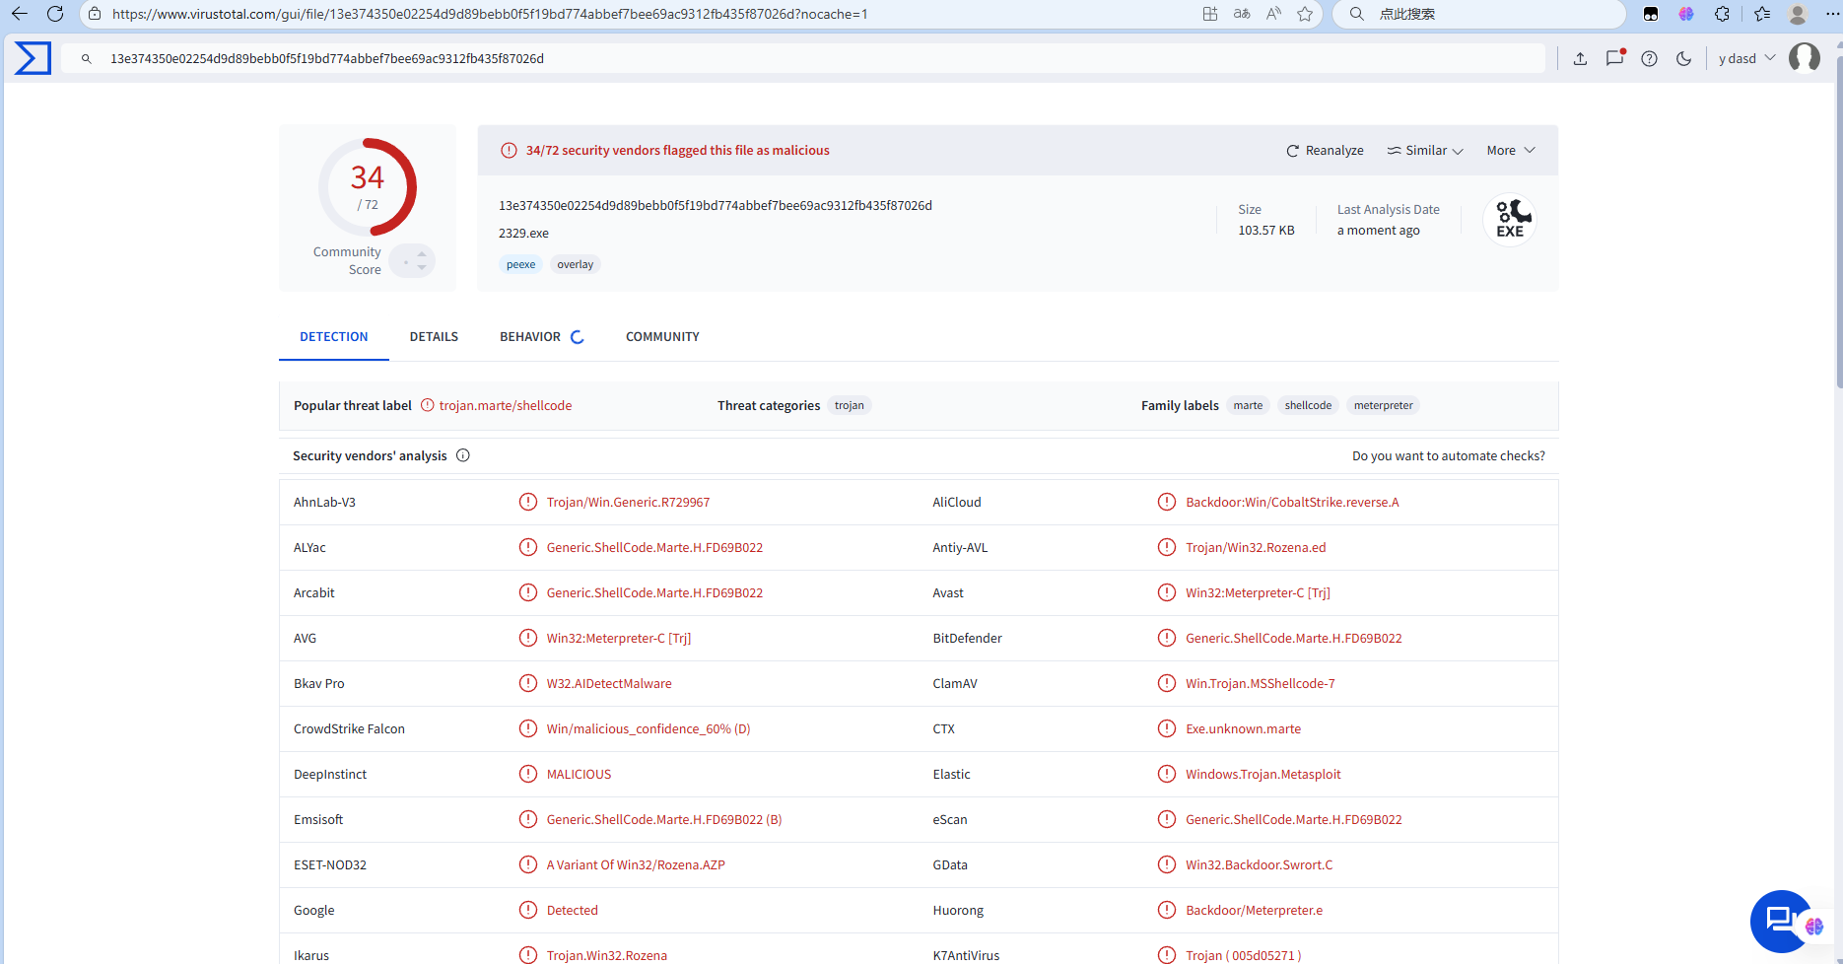Click Elastic result Windows.Trojan.Metasploit
Image resolution: width=1843 pixels, height=964 pixels.
(1263, 775)
